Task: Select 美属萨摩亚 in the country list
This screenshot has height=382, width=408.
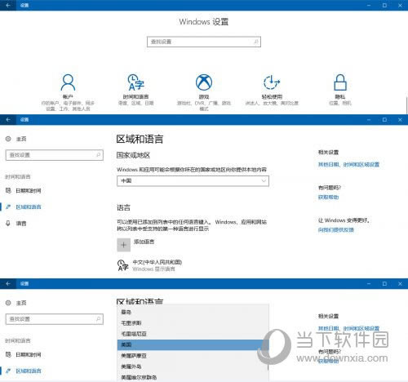Action: pos(193,356)
